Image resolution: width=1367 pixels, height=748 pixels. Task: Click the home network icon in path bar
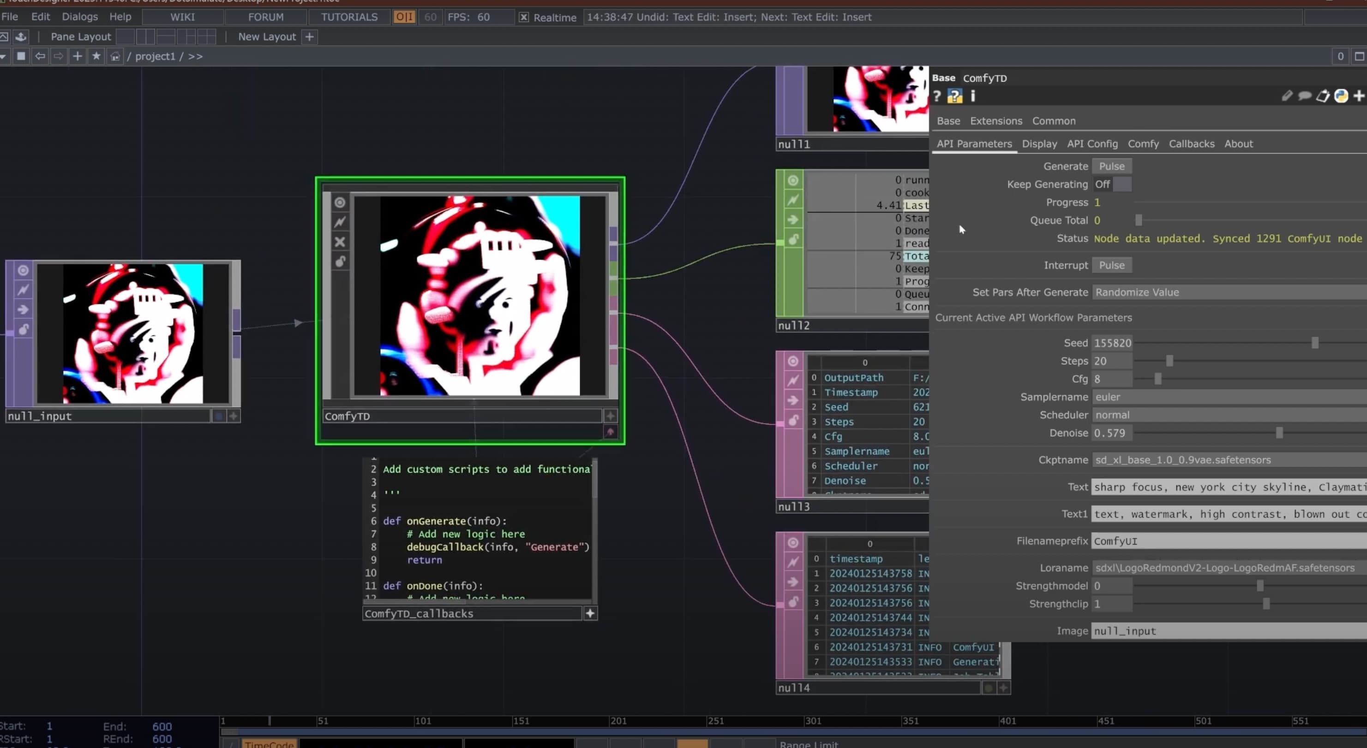[x=114, y=56]
